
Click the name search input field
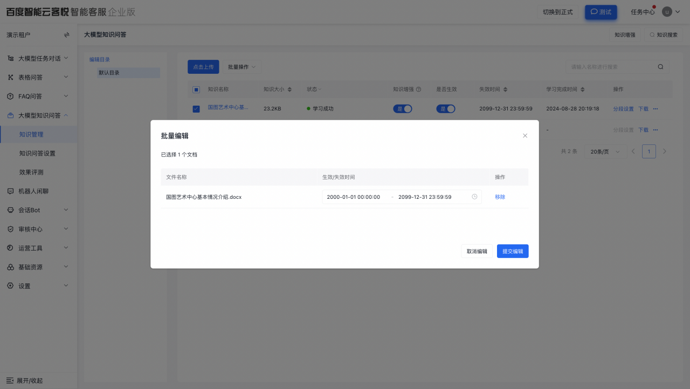tap(611, 67)
